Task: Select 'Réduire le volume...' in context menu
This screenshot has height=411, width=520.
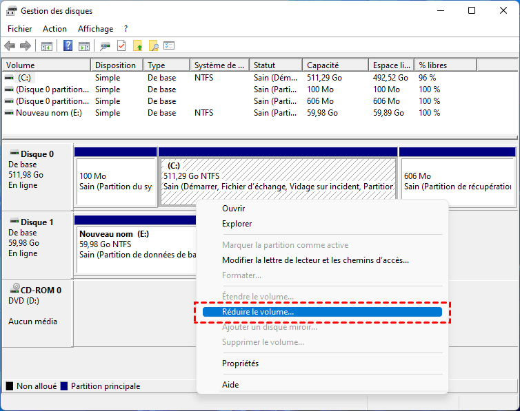Action: (x=257, y=312)
